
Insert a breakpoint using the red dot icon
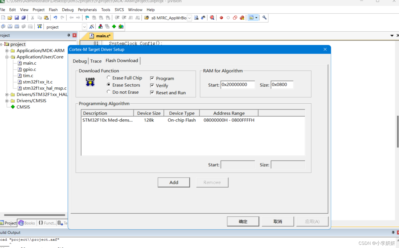(x=221, y=18)
